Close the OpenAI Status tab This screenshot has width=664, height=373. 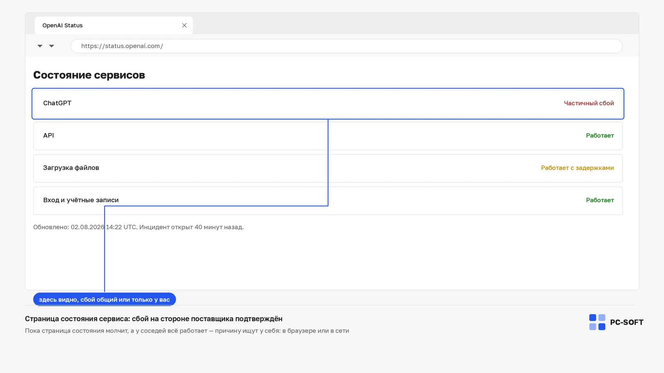pos(184,25)
